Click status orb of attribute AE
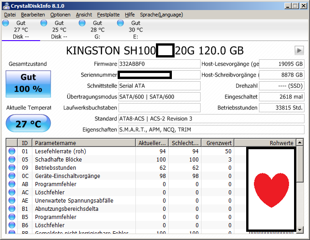This screenshot has width=310, height=240. (12, 200)
